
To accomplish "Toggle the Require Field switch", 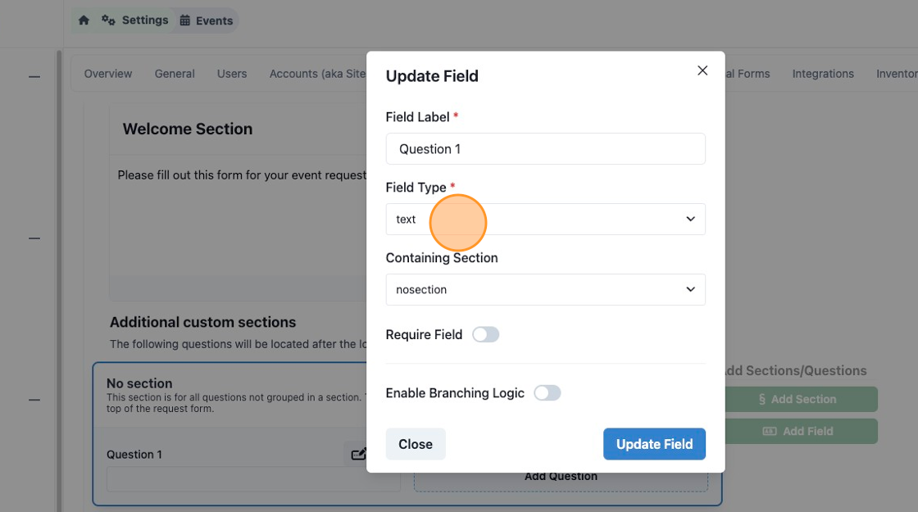I will (x=485, y=335).
